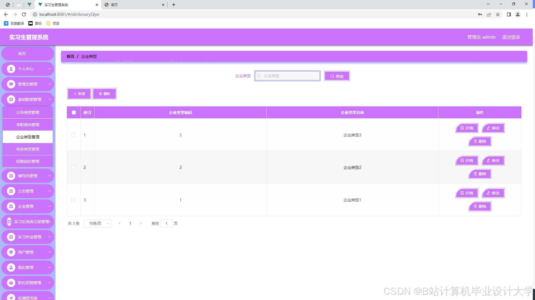
Task: Click the 用户管理 sidebar icon
Action: (11, 252)
